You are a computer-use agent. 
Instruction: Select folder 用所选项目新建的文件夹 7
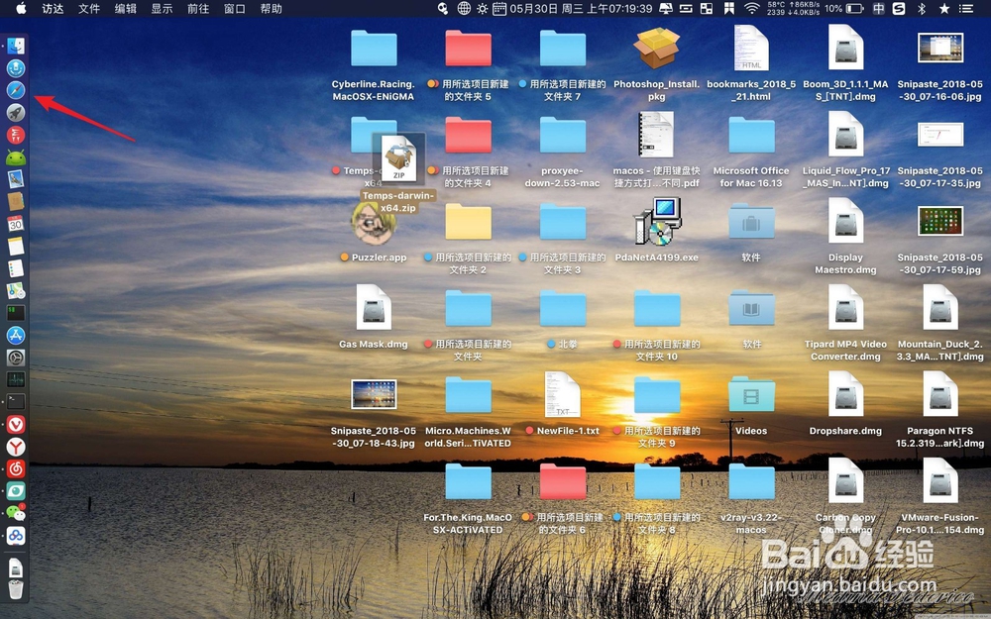(563, 48)
